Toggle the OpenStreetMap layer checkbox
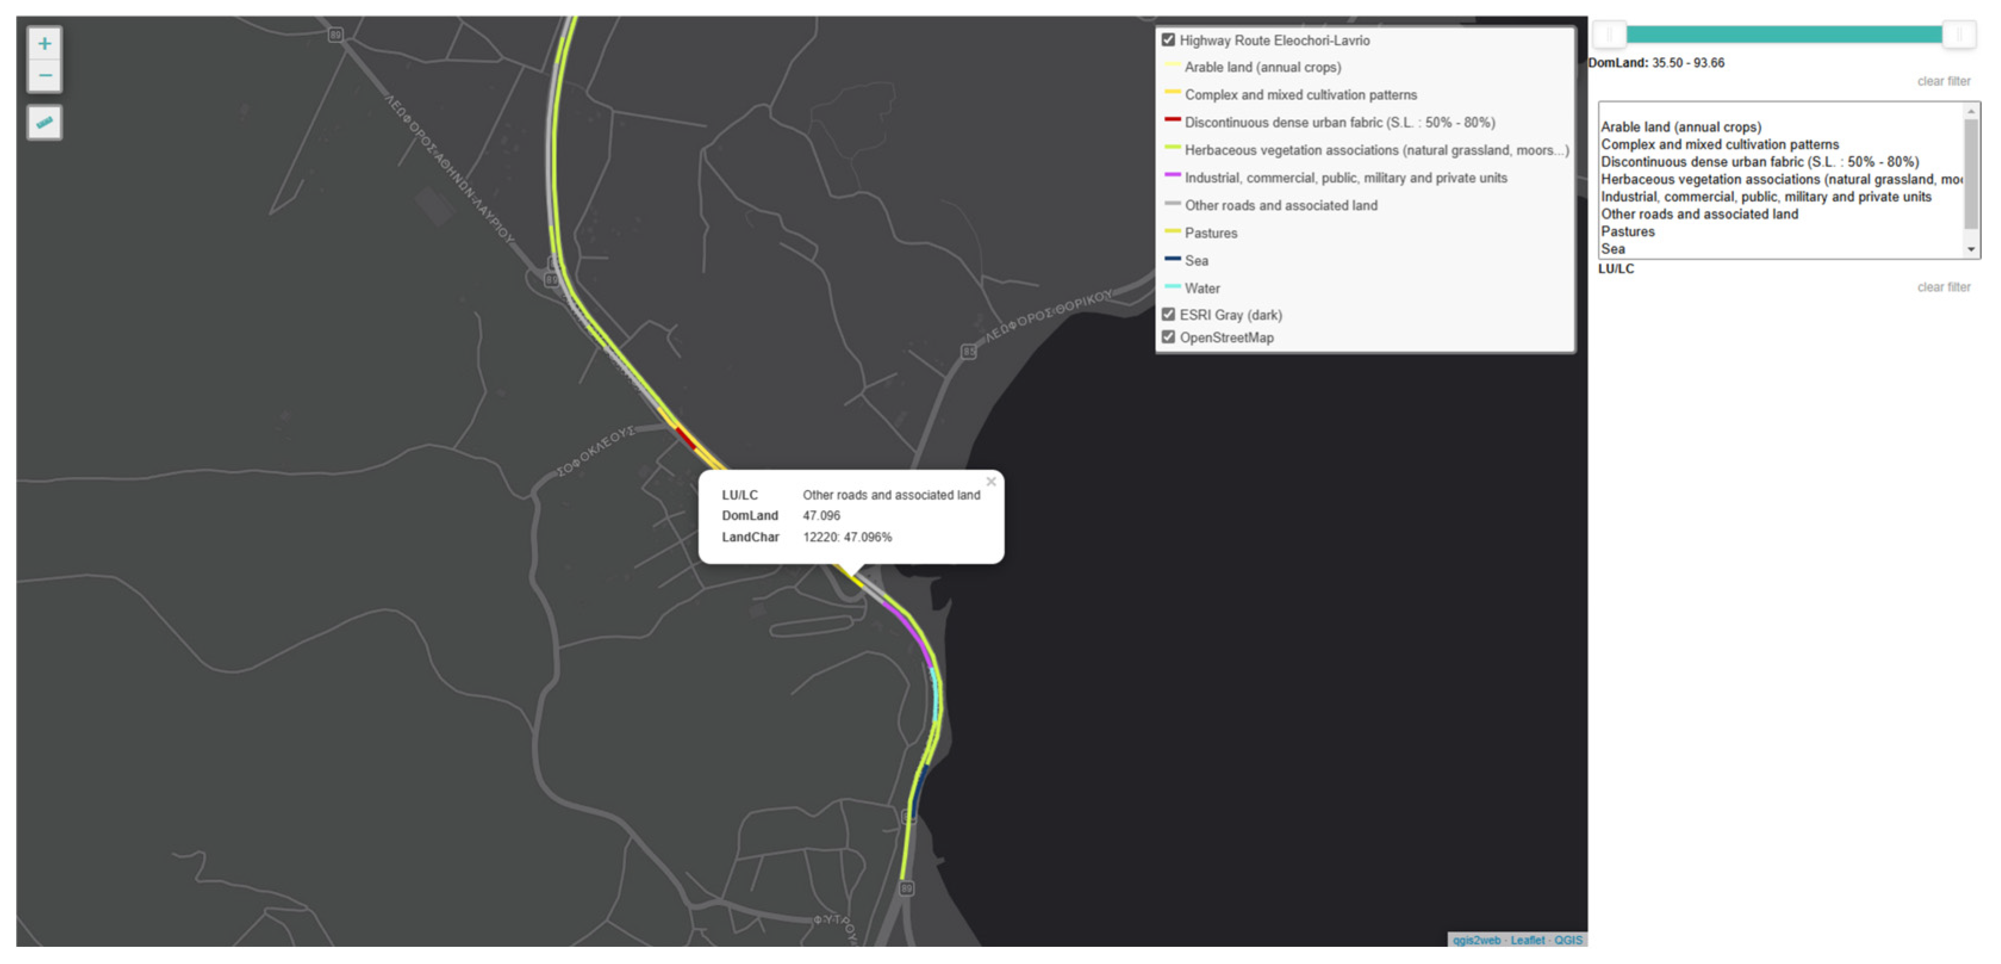Image resolution: width=2001 pixels, height=964 pixels. point(1167,337)
